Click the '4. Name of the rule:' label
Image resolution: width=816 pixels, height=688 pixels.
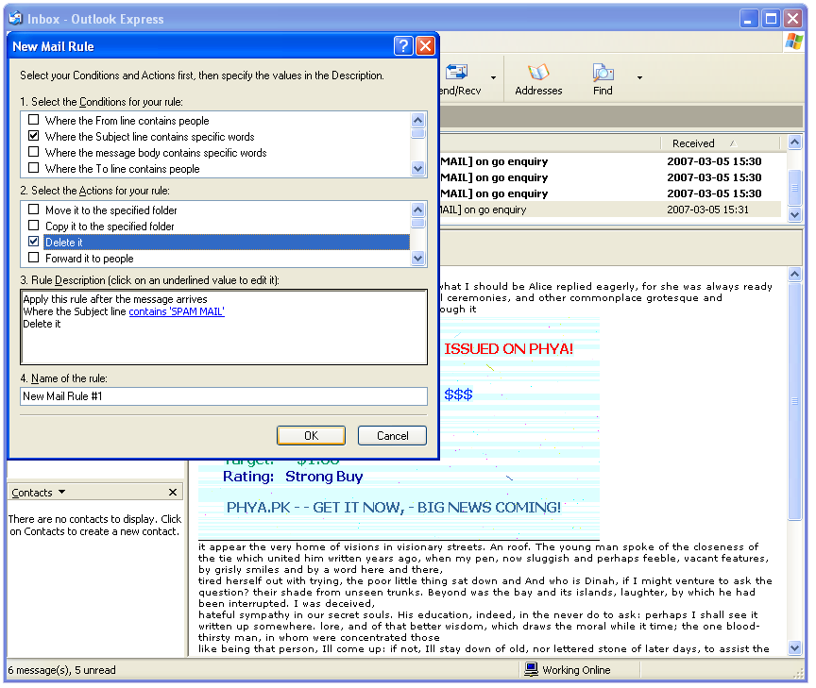point(64,378)
